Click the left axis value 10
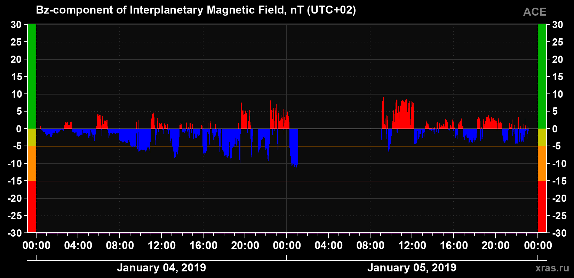Viewport: 574px width, 278px height. [16, 94]
